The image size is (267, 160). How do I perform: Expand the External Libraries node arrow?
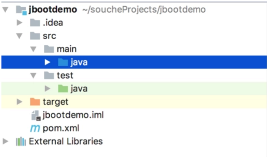coord(6,141)
